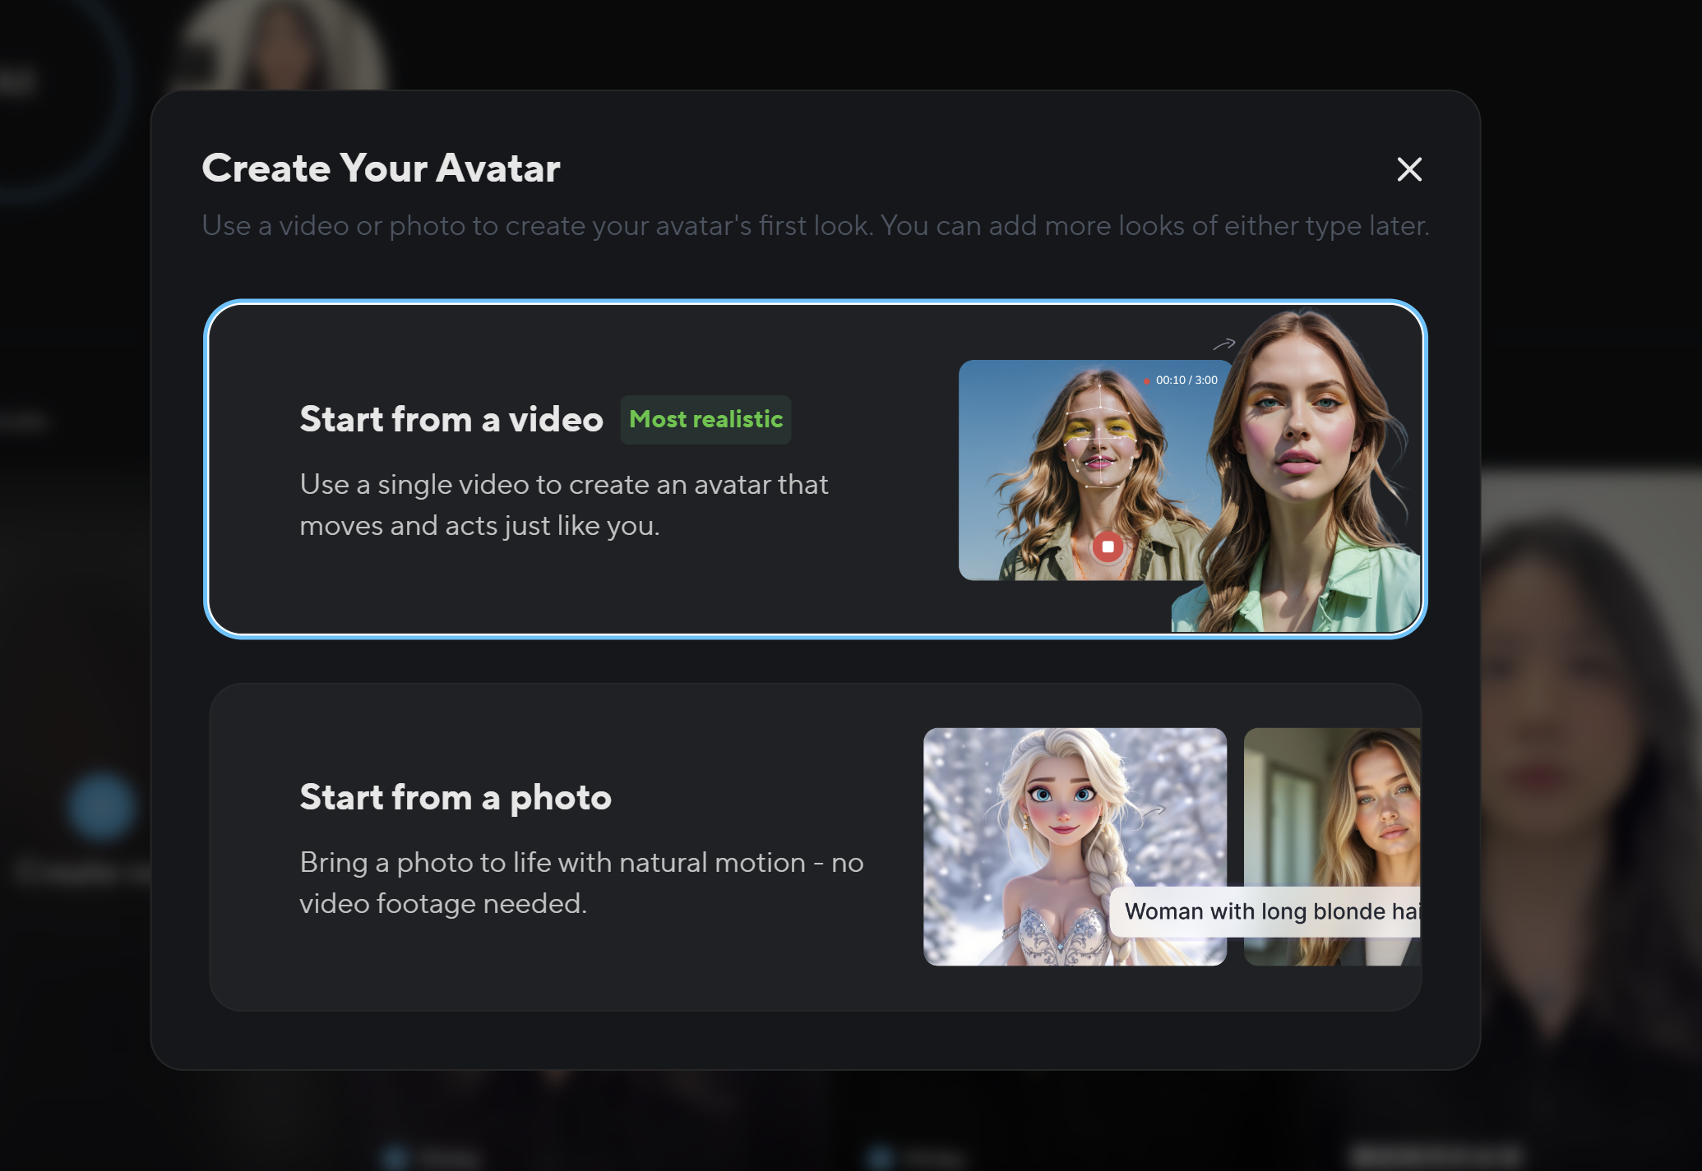Click the curved arrow above video preview
The width and height of the screenshot is (1702, 1171).
pyautogui.click(x=1224, y=343)
